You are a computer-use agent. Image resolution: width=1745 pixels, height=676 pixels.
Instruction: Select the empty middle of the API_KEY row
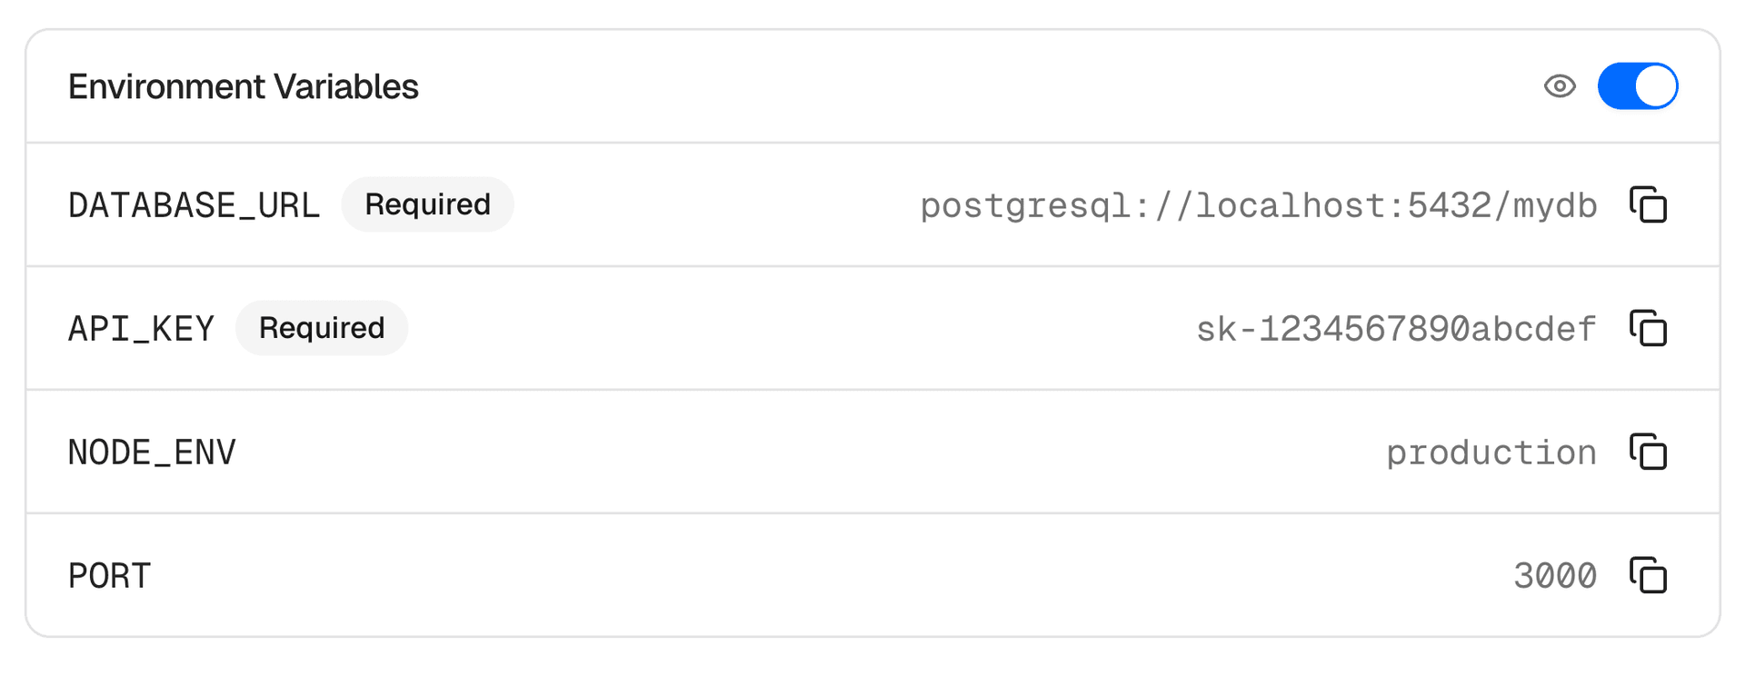click(x=800, y=329)
